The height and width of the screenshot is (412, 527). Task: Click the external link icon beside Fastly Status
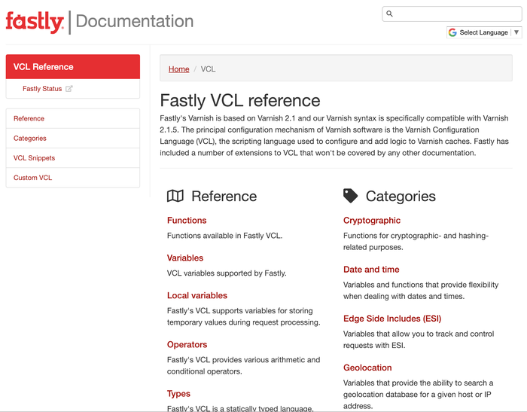[x=69, y=89]
